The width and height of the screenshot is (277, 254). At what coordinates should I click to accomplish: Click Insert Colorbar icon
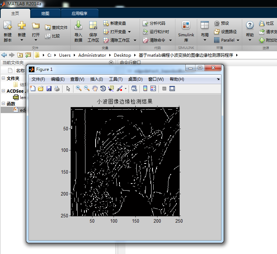[x=145, y=88]
